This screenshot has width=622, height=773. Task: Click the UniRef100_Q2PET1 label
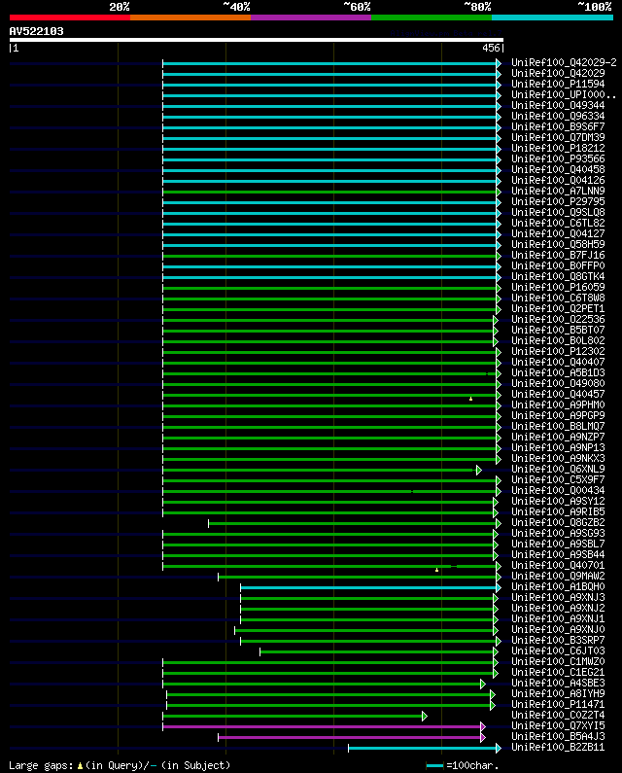point(558,309)
